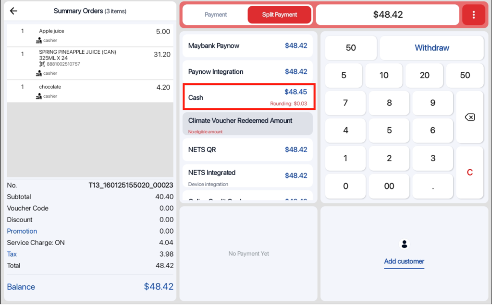Choose Cash payment method
492x305 pixels.
coord(248,96)
